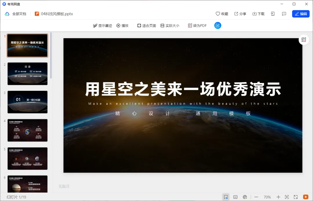Click the floating PDF convert icon
The height and width of the screenshot is (201, 313).
[304, 40]
